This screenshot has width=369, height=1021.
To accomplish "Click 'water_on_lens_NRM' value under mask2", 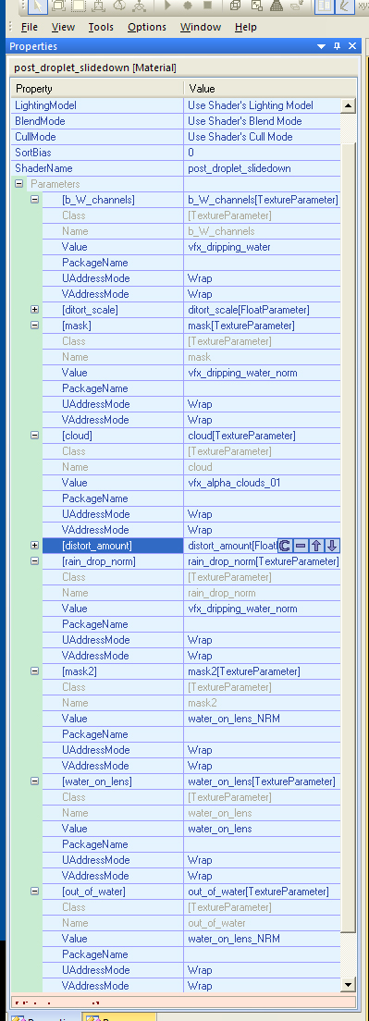I will click(234, 719).
